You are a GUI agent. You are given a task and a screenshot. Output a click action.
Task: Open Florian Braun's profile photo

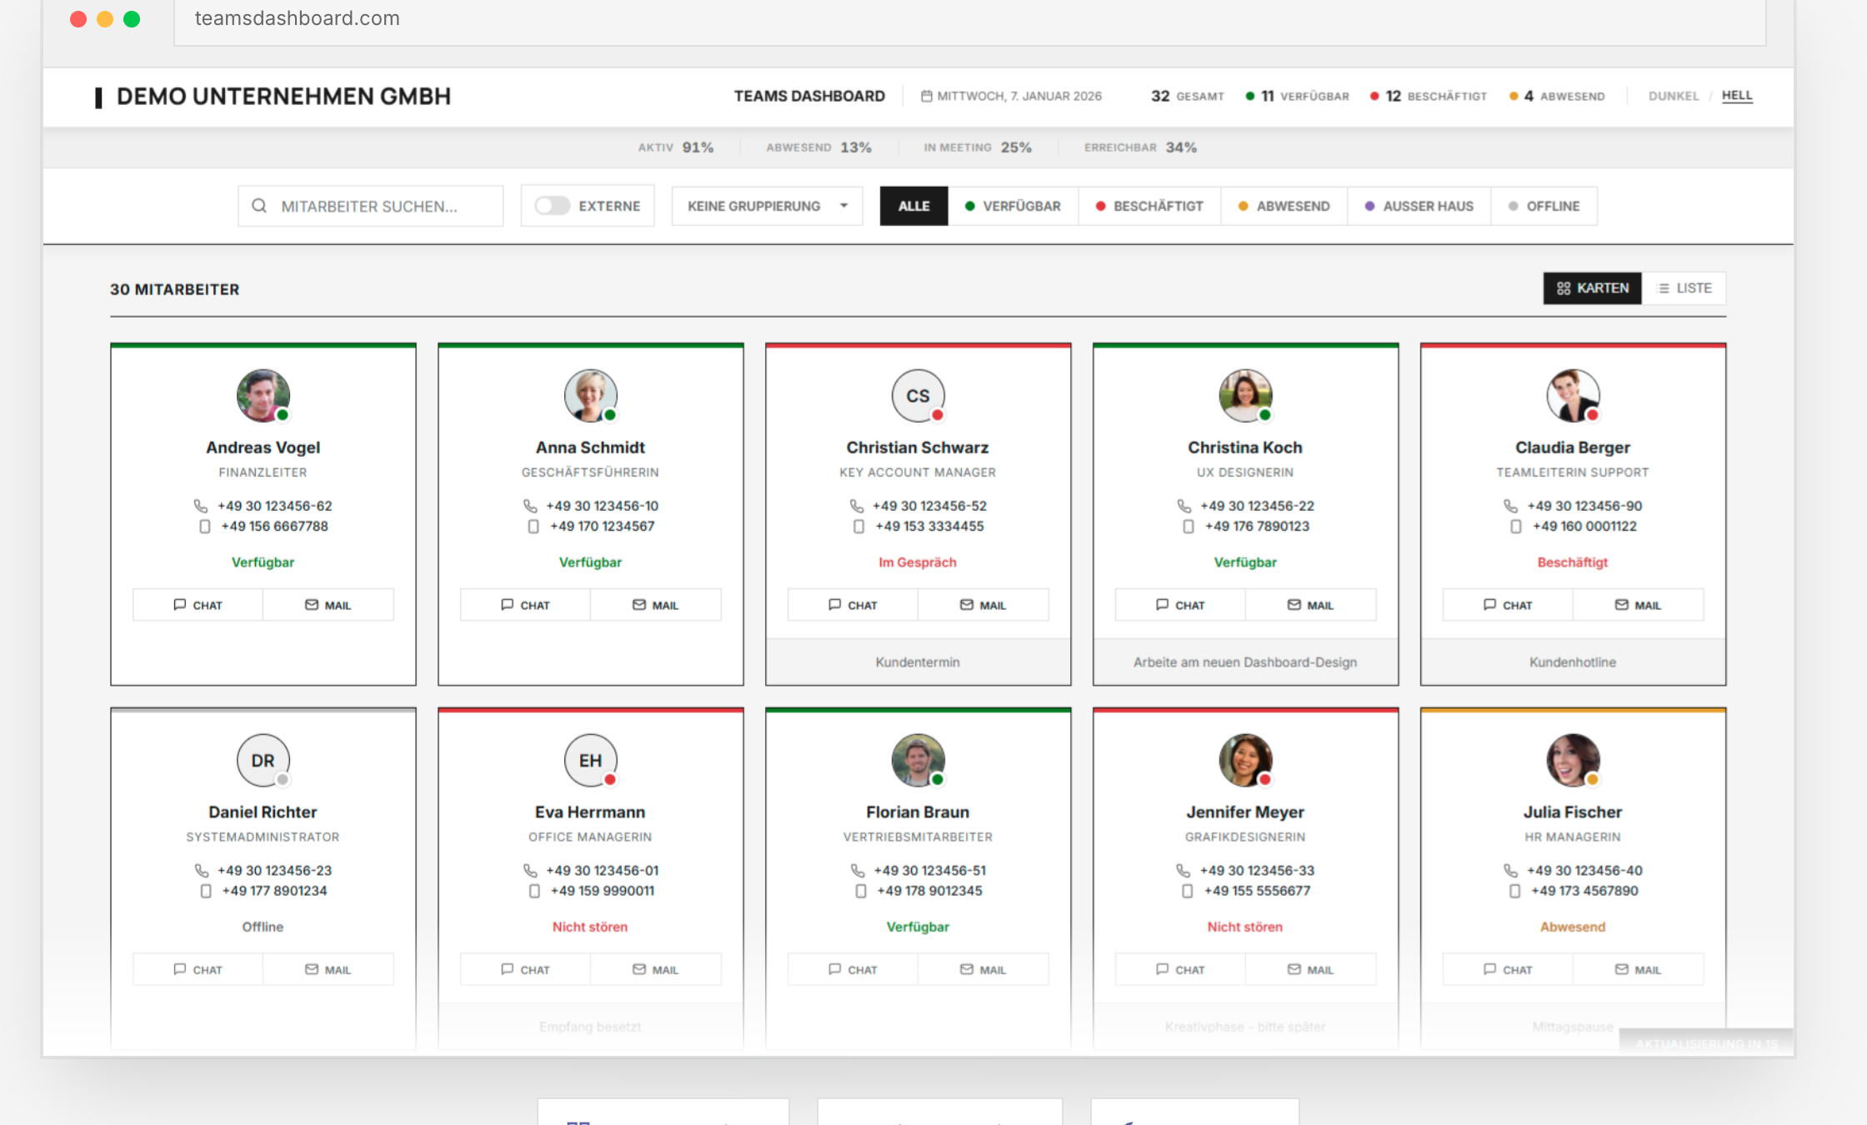(918, 760)
